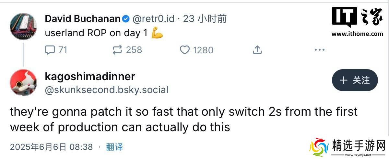Click the David Buchanan display name
The image size is (389, 159).
pyautogui.click(x=83, y=19)
